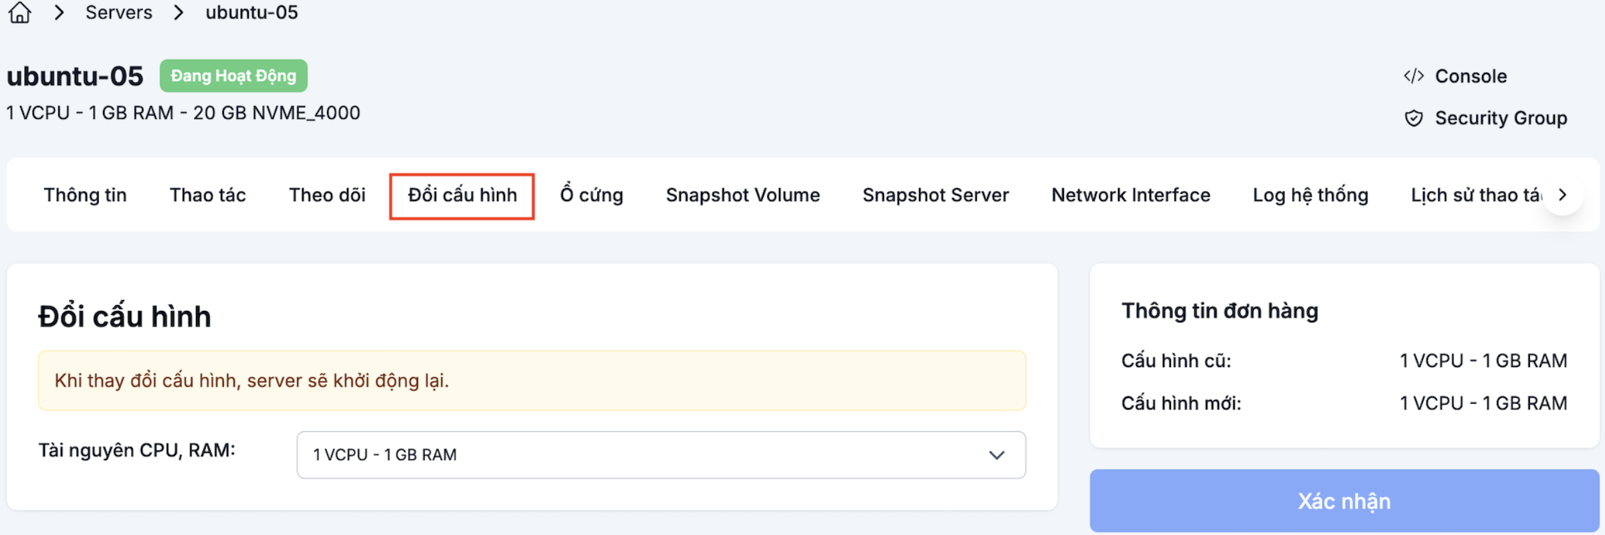Click the dropdown arrow in resource selector
The width and height of the screenshot is (1605, 535).
pos(996,455)
